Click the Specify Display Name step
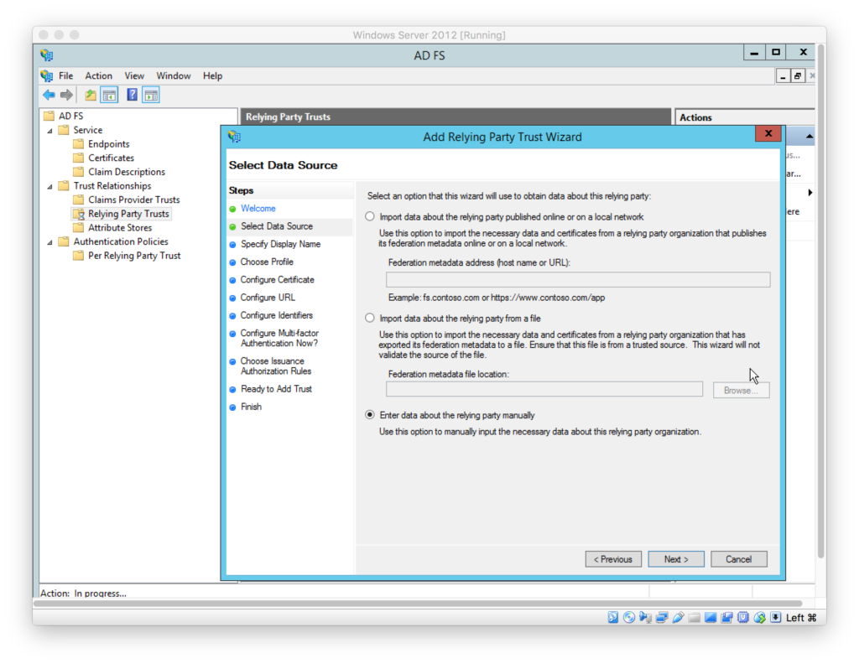Image resolution: width=859 pixels, height=664 pixels. point(280,244)
